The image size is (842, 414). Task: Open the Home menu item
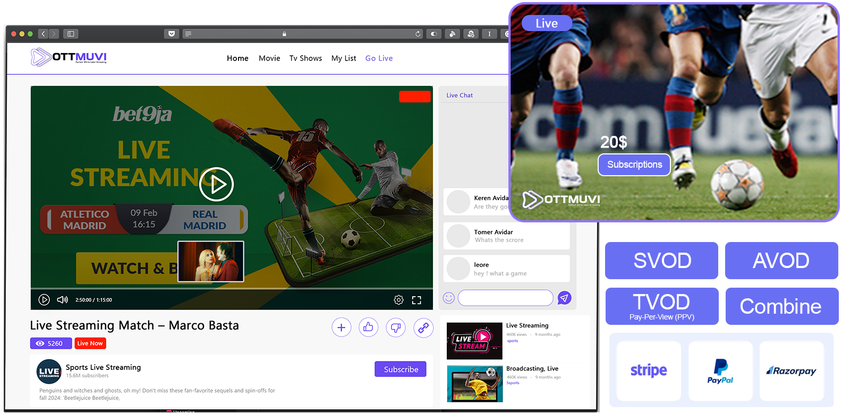237,58
